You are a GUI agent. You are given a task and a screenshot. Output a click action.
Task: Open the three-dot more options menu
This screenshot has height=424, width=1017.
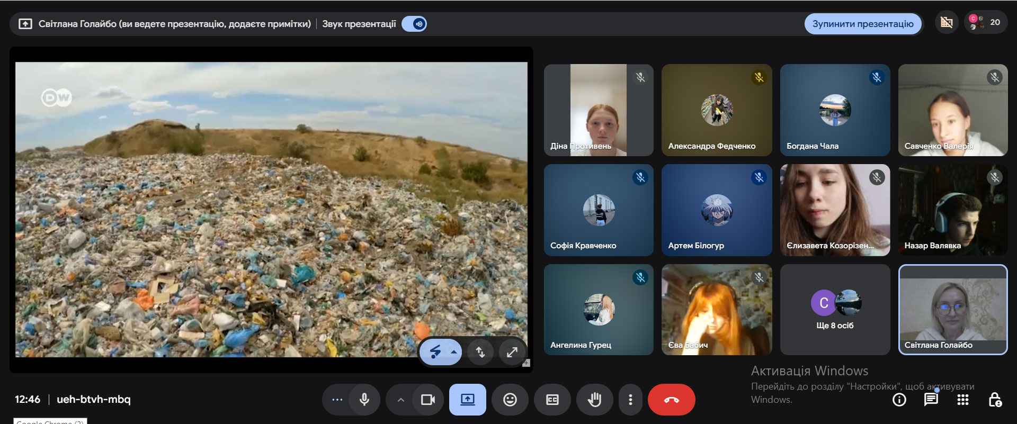pyautogui.click(x=630, y=400)
